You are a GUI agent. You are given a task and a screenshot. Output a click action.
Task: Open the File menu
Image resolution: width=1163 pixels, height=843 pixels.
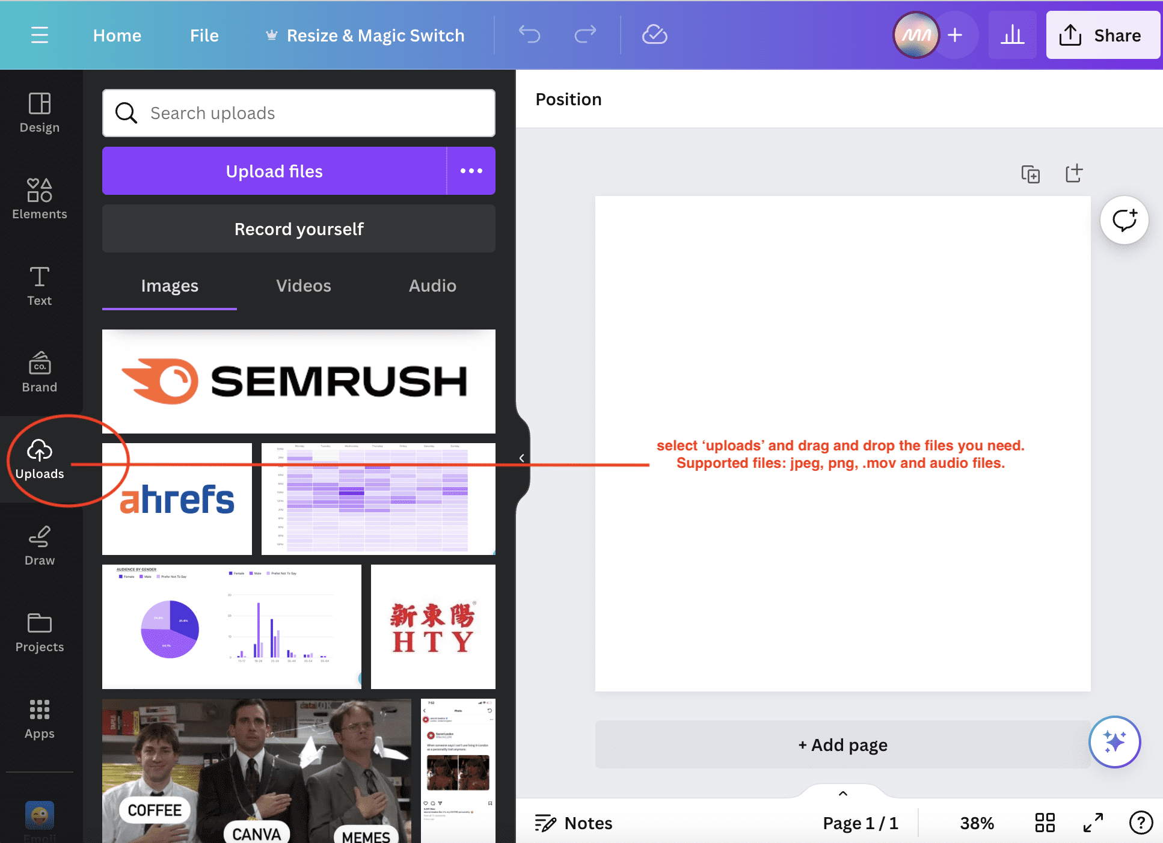coord(204,35)
